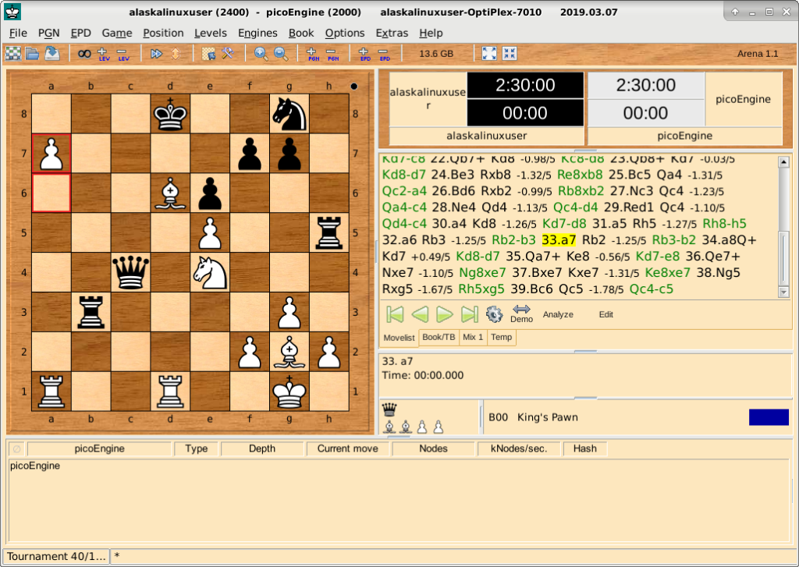Screen dimensions: 799x567
Task: Open engine settings gear icon
Action: pos(494,314)
